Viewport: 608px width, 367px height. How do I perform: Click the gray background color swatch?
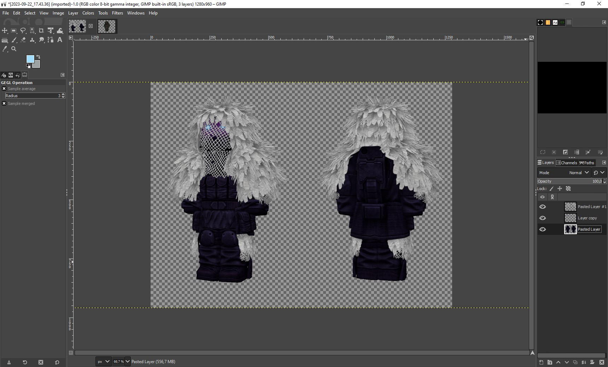point(37,65)
